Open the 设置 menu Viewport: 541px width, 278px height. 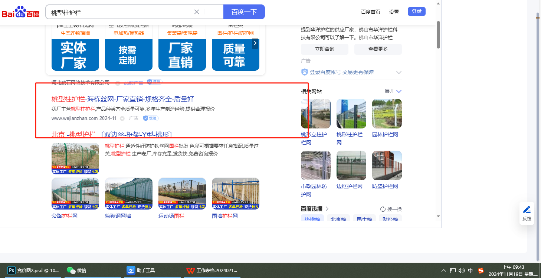pyautogui.click(x=394, y=12)
